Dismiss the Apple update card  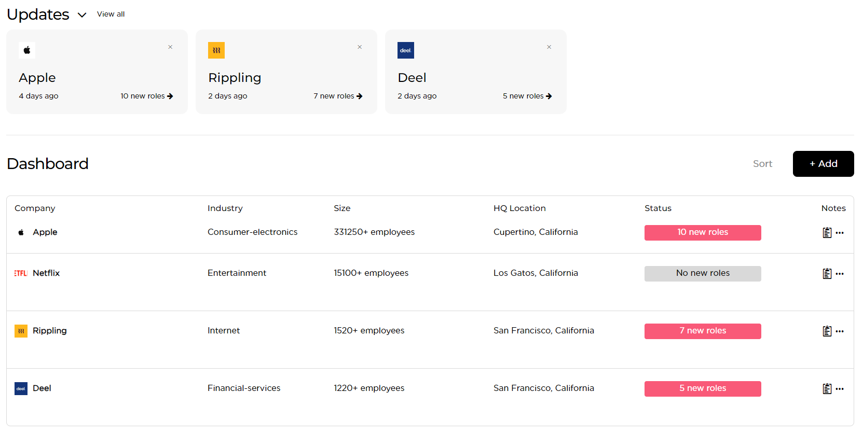(170, 47)
